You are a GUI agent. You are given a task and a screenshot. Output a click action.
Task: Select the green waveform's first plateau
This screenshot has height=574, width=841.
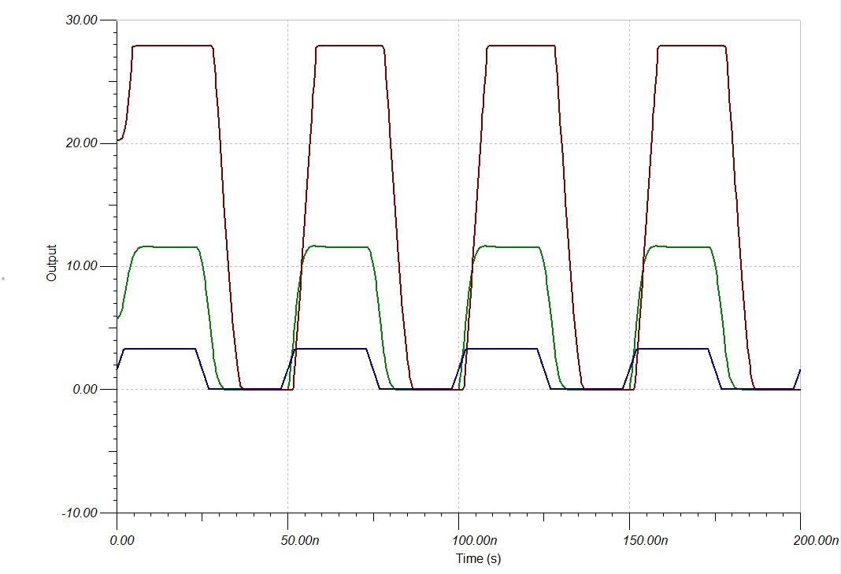coord(170,246)
